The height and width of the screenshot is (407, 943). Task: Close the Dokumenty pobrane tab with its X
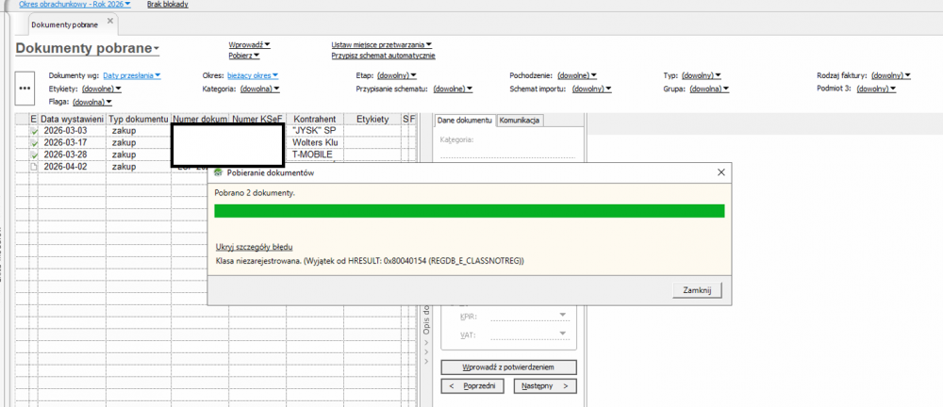[110, 21]
